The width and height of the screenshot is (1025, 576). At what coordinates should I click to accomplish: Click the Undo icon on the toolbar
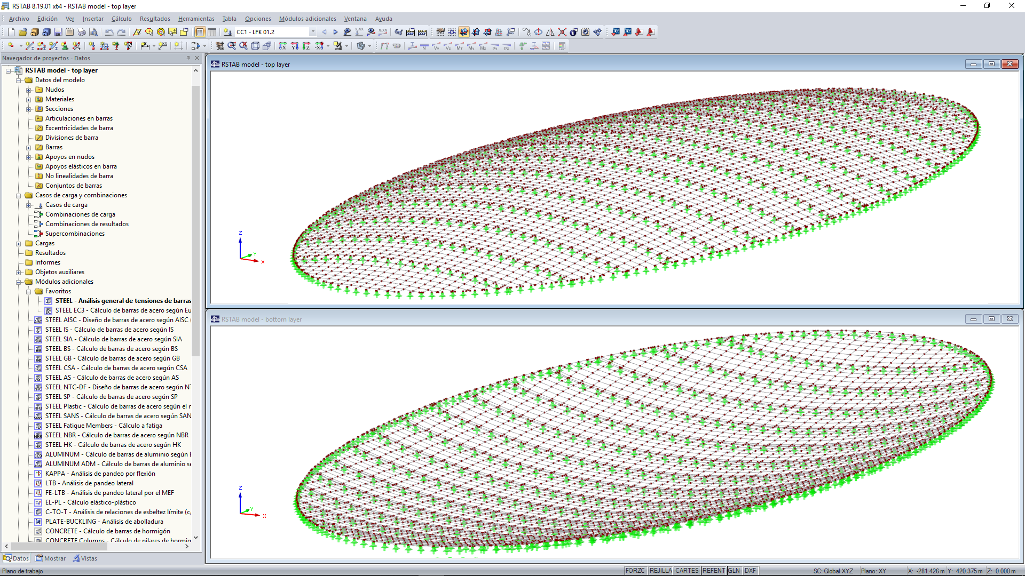point(109,32)
